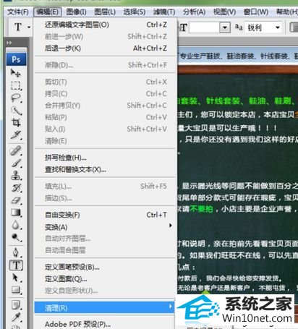Open the font size dropdown arrow
Viewport: 298px width, 329px height.
tap(224, 27)
